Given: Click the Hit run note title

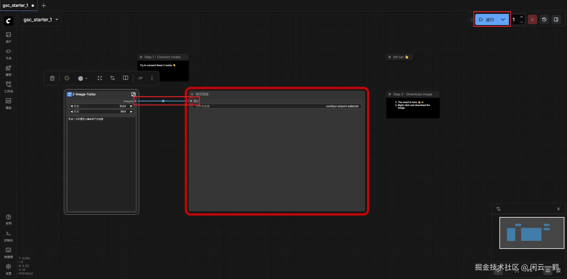Looking at the screenshot, I should 401,57.
